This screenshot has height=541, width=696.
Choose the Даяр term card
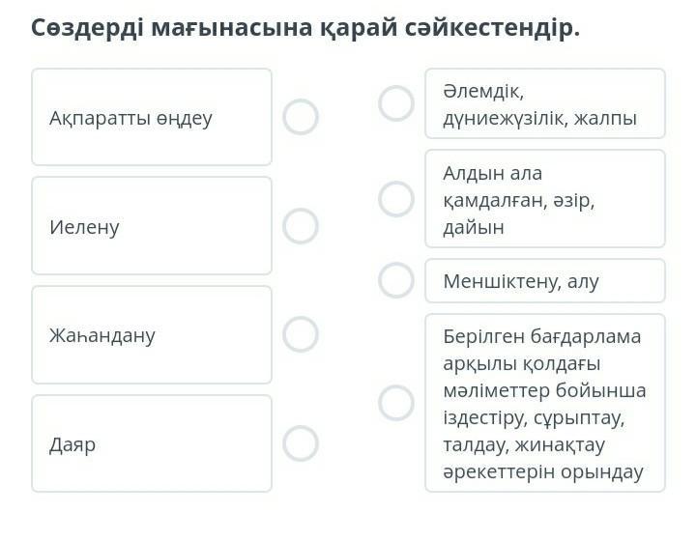152,443
